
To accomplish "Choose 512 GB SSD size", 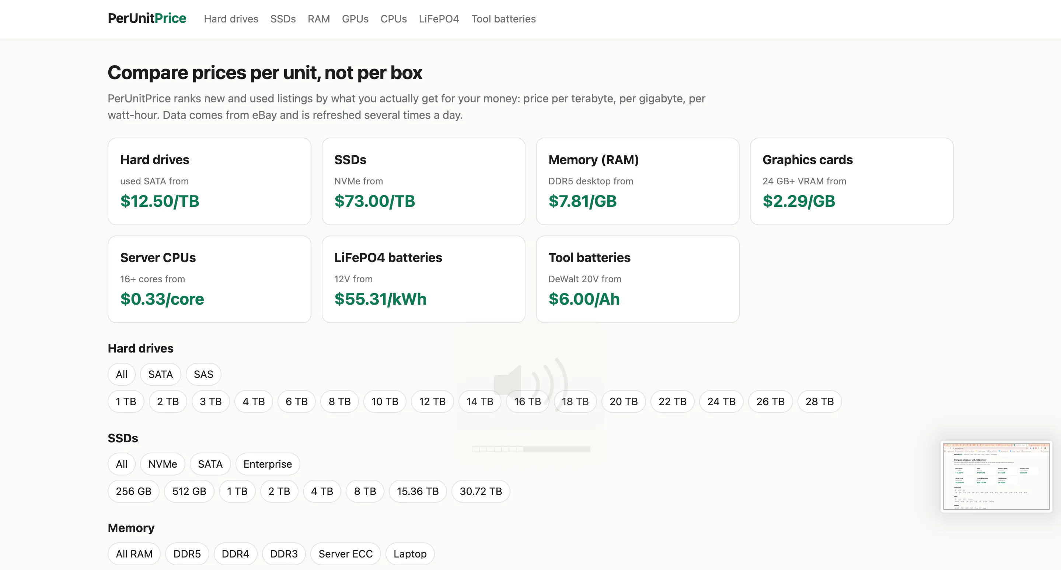I will 189,491.
